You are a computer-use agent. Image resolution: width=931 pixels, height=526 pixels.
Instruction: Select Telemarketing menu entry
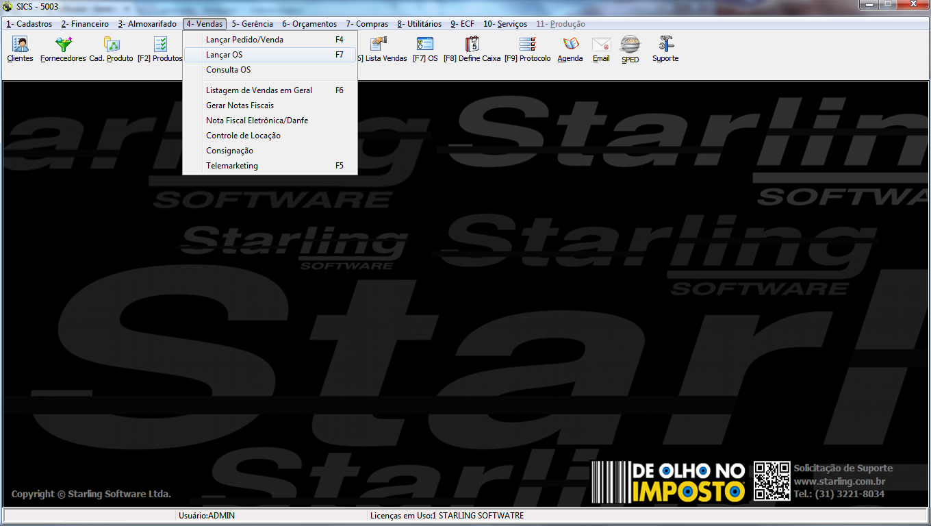click(x=270, y=166)
